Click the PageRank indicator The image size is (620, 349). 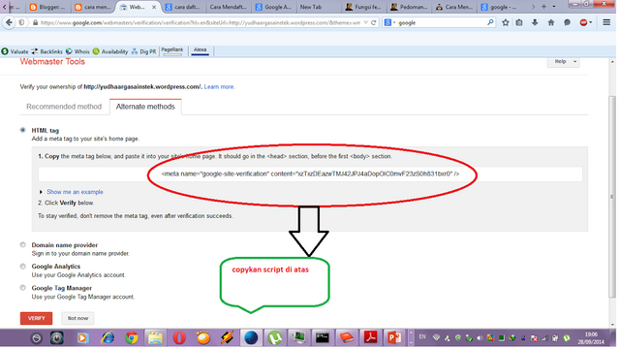(172, 51)
